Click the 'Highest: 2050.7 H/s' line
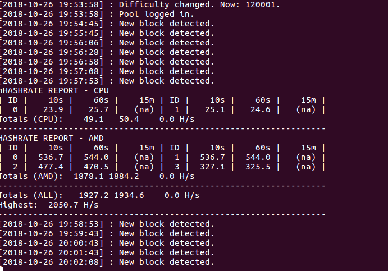Image resolution: width=388 pixels, height=271 pixels. tap(49, 205)
